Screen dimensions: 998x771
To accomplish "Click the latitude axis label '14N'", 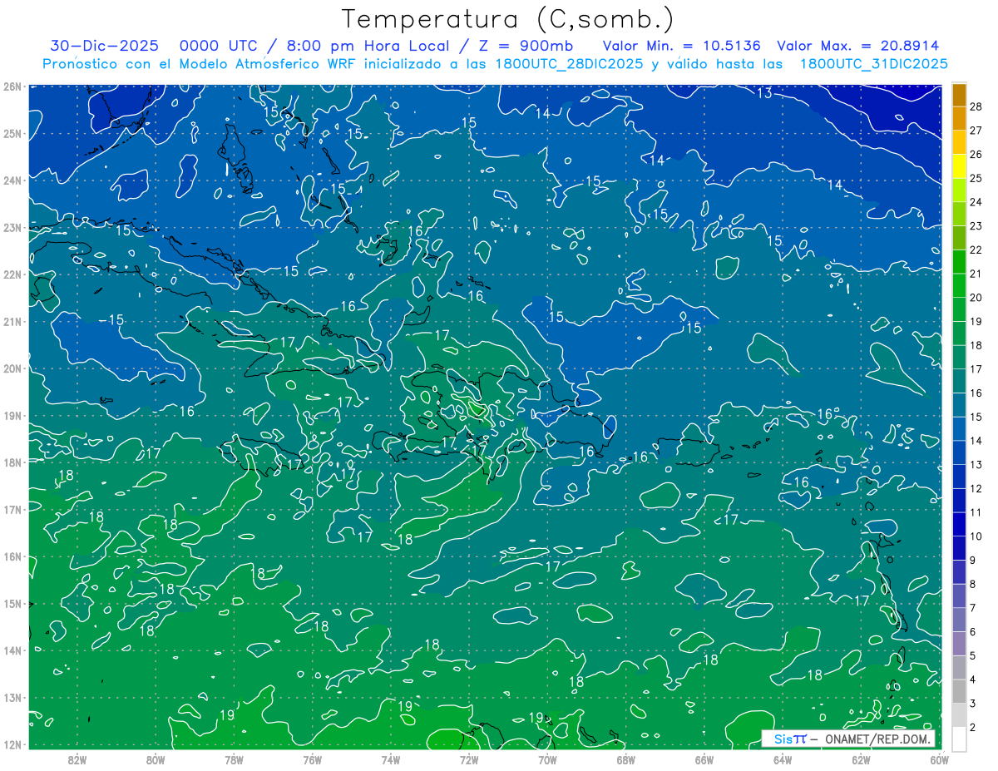I will tap(12, 650).
